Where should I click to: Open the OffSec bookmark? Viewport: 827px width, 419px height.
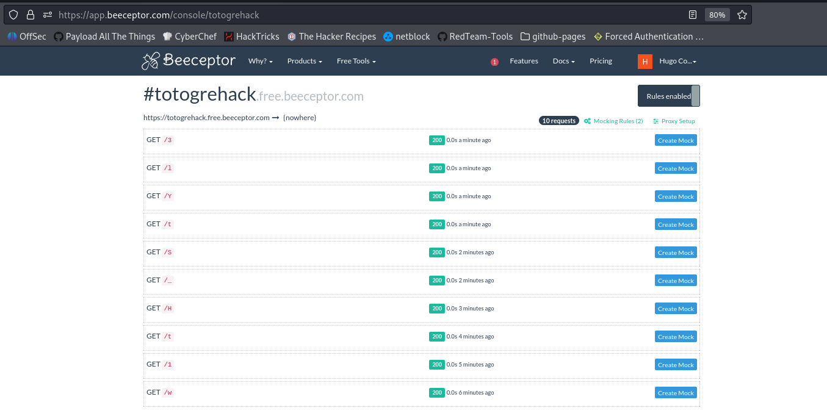(x=27, y=37)
